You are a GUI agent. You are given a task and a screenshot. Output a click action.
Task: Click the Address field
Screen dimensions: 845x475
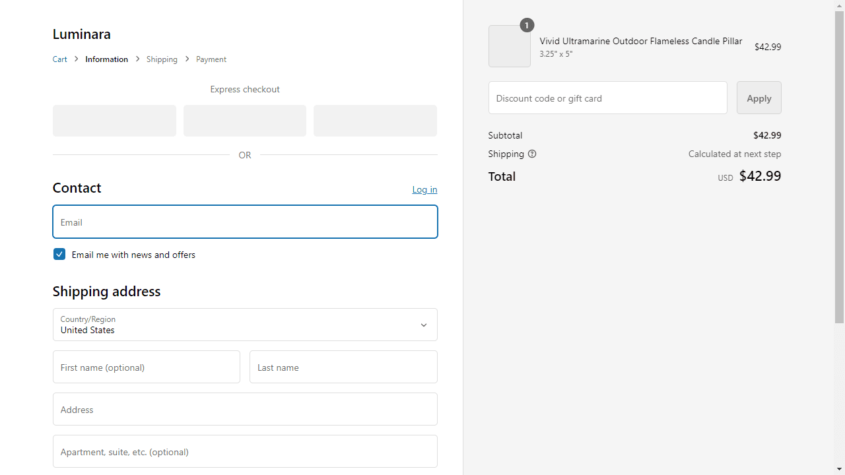(245, 409)
